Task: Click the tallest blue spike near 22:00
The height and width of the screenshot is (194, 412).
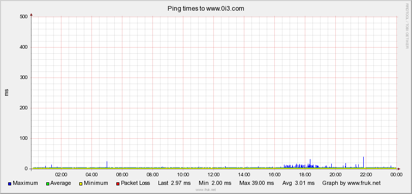Action: [363, 162]
